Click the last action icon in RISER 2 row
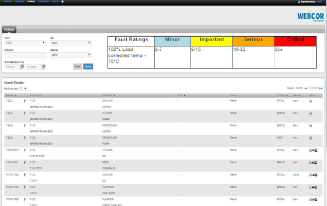This screenshot has width=327, height=206. tap(316, 163)
